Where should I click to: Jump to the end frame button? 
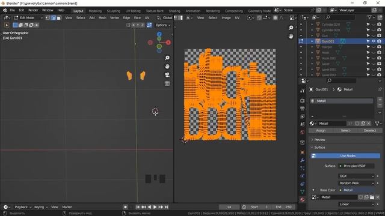pos(167,207)
